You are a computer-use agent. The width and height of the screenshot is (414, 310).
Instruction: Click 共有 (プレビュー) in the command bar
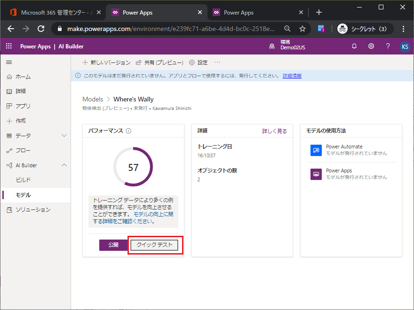[159, 62]
